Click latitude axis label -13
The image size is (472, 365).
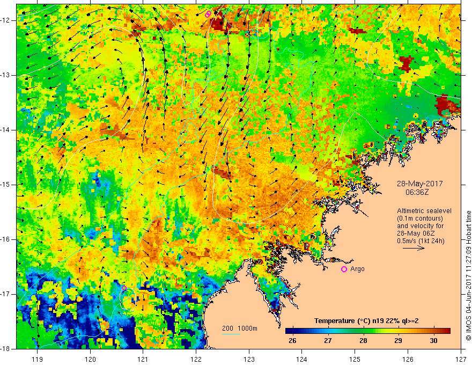point(5,75)
